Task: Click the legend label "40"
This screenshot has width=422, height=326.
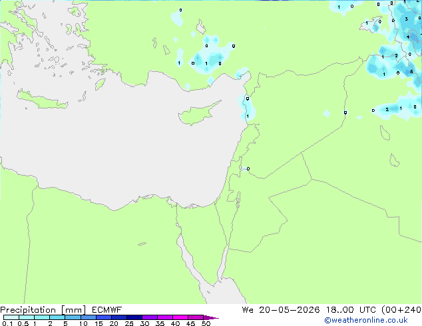Action: coord(175,323)
